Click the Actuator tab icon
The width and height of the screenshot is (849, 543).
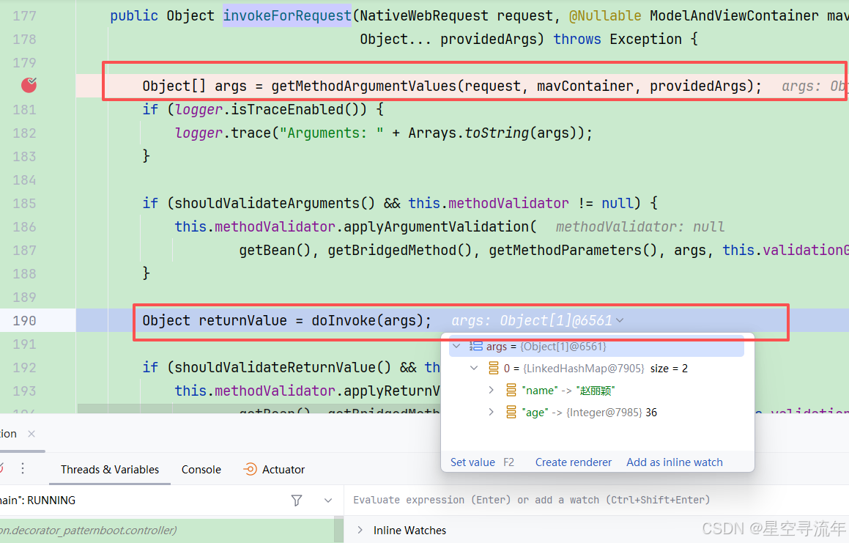click(250, 469)
